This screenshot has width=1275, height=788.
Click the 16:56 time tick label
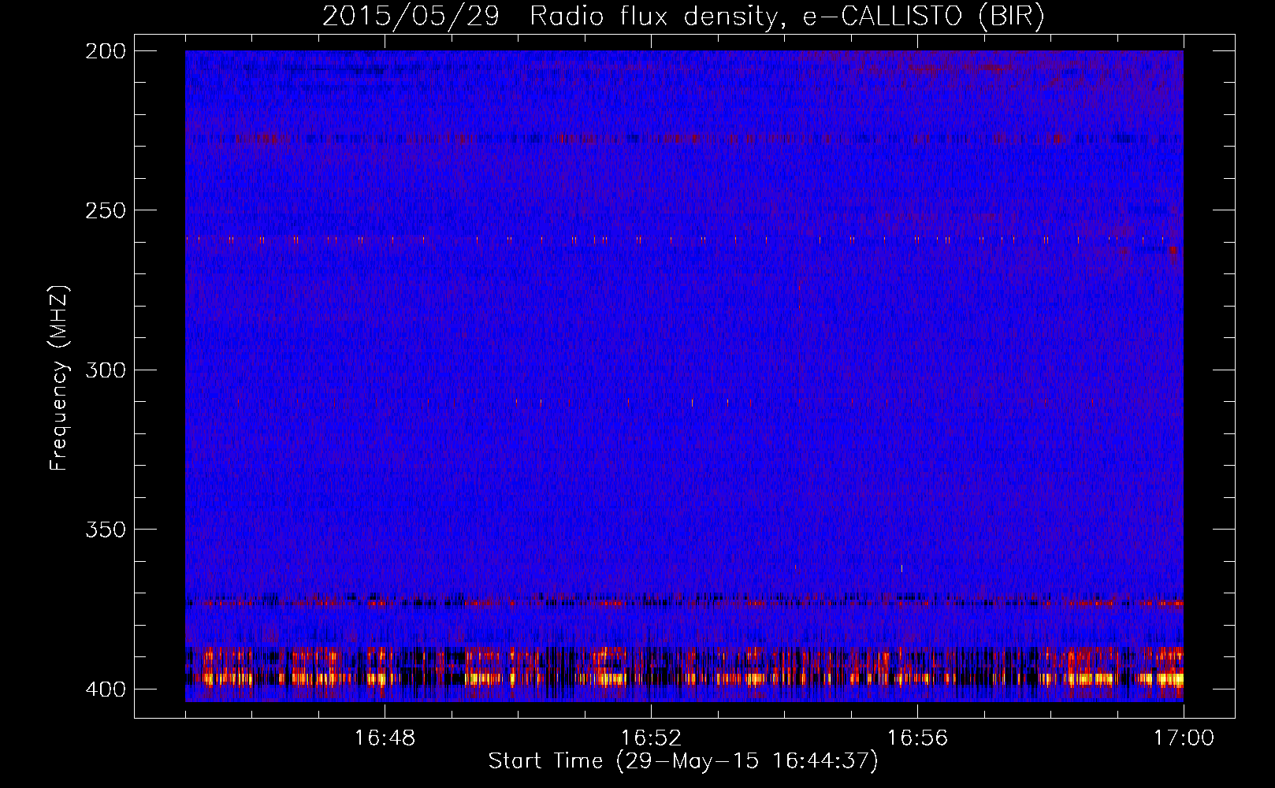point(917,738)
